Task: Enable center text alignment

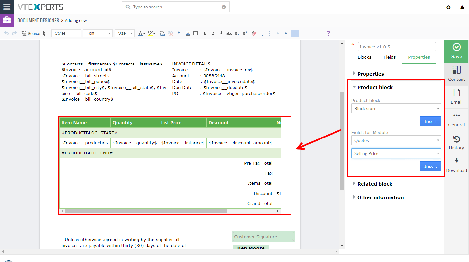Action: pos(303,33)
